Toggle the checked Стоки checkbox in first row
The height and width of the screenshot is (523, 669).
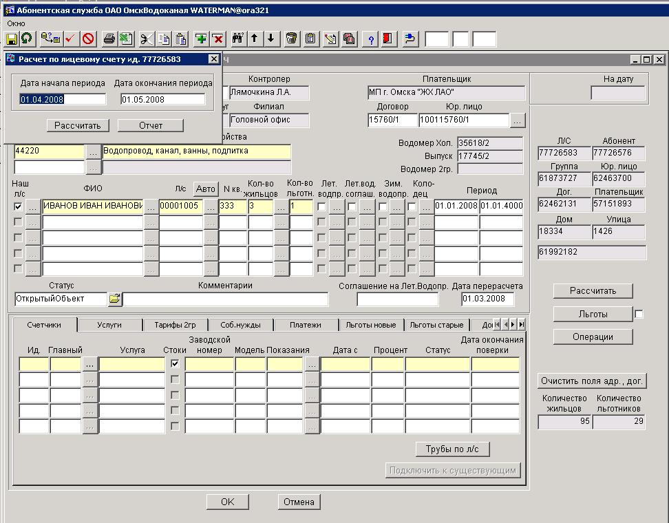pyautogui.click(x=175, y=363)
